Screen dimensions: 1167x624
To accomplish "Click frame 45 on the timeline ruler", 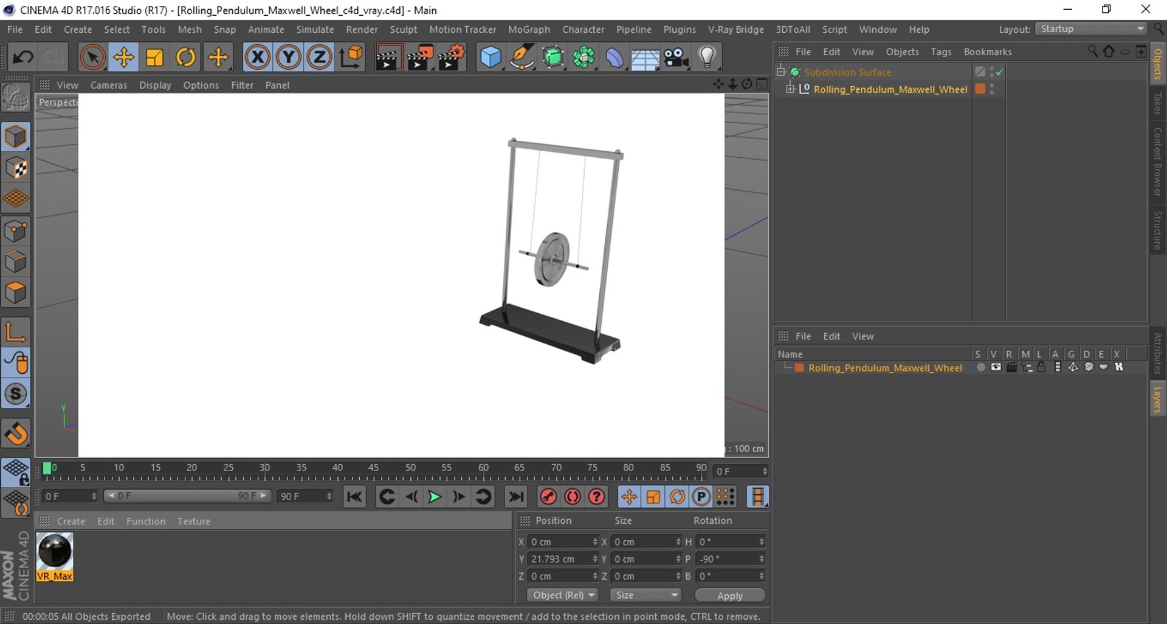I will (x=374, y=469).
